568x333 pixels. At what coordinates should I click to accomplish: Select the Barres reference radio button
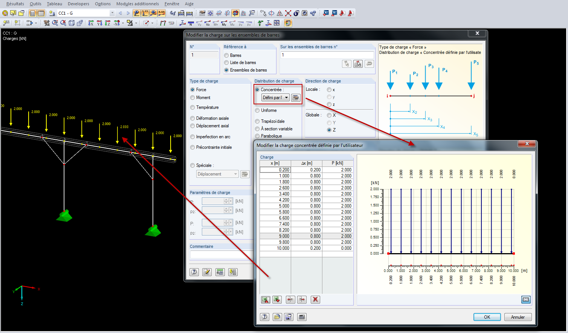(226, 55)
